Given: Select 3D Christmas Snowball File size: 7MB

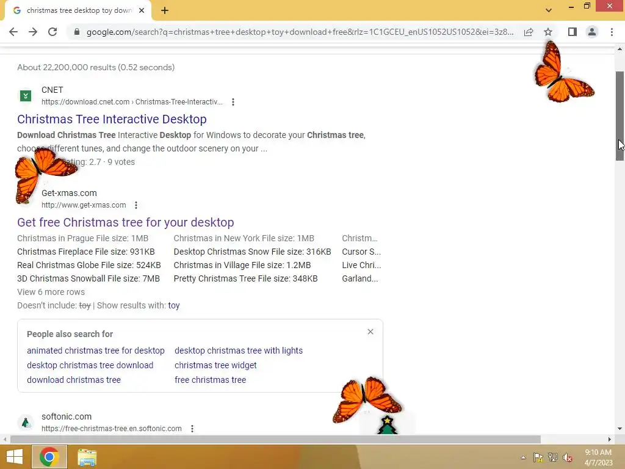Looking at the screenshot, I should (x=89, y=278).
